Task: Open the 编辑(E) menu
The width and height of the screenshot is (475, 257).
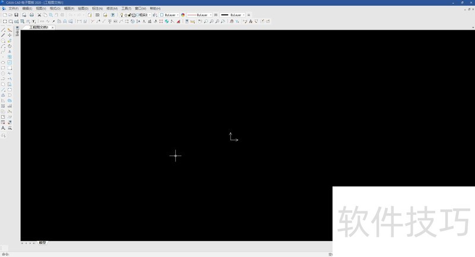Action: pyautogui.click(x=27, y=8)
